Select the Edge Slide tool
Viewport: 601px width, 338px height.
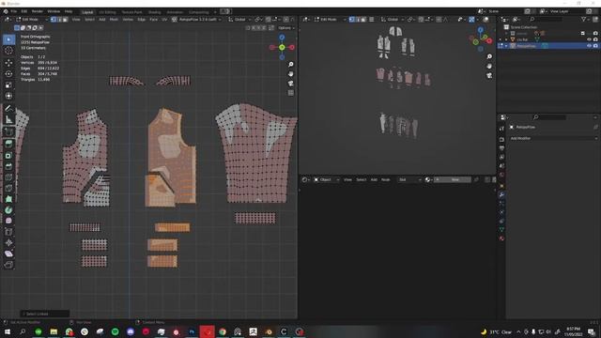8,232
